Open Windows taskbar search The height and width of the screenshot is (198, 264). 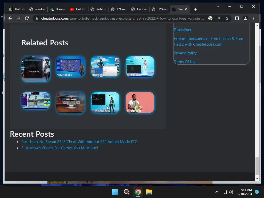click(x=126, y=192)
